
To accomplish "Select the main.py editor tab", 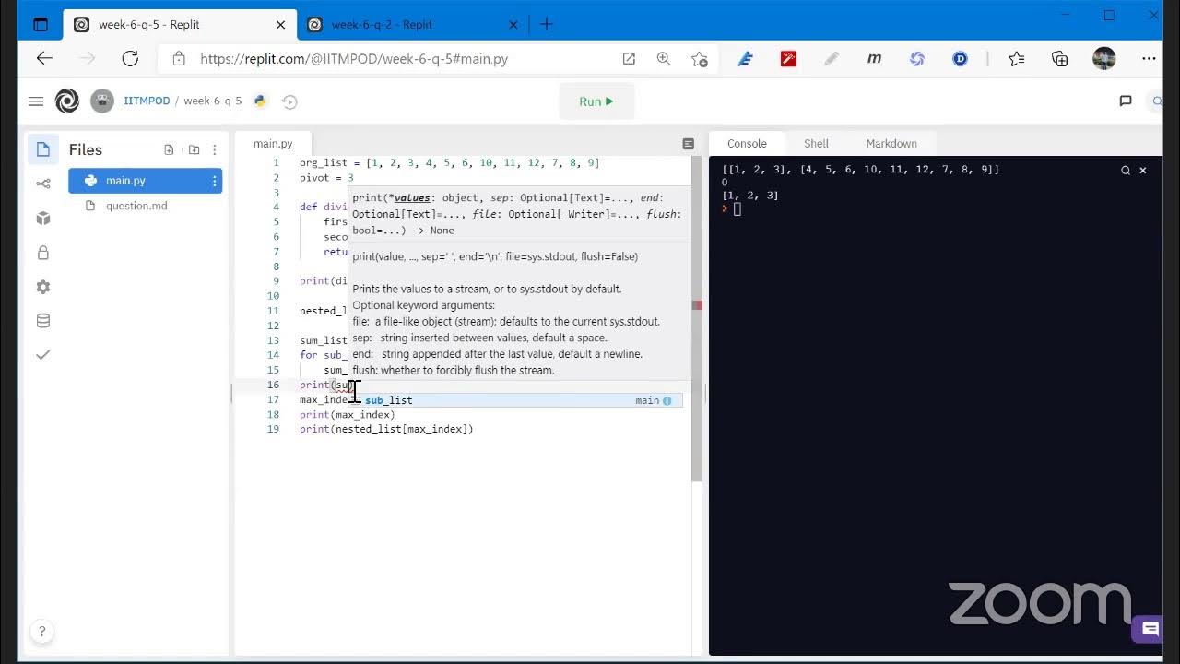I will point(273,144).
